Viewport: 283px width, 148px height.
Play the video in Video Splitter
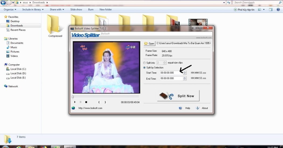[75, 102]
